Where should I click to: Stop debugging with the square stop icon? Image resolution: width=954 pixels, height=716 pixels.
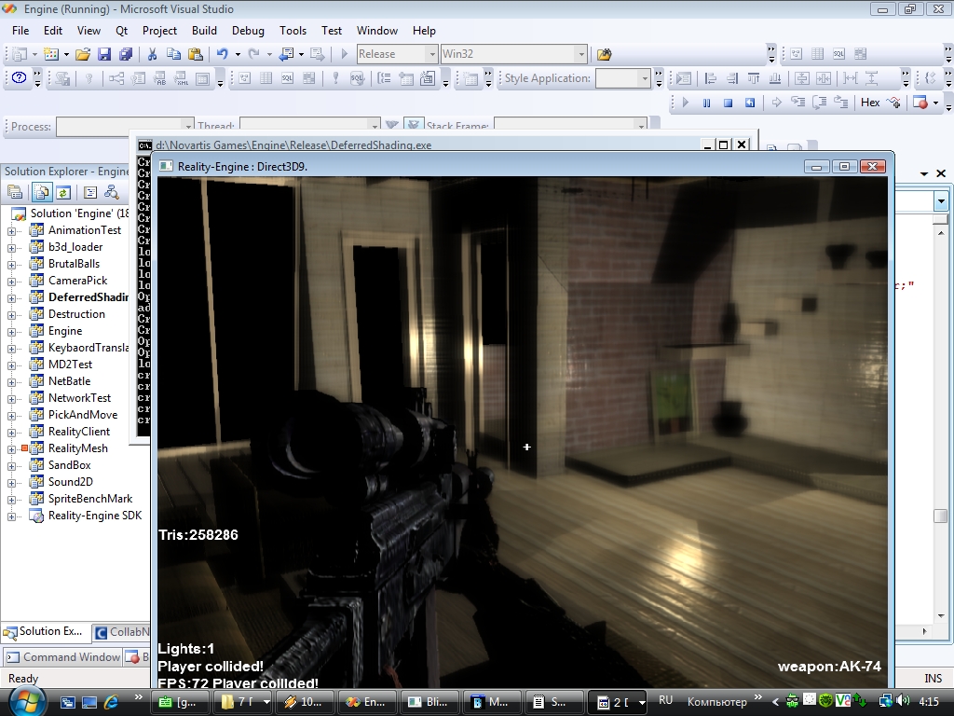click(x=728, y=103)
